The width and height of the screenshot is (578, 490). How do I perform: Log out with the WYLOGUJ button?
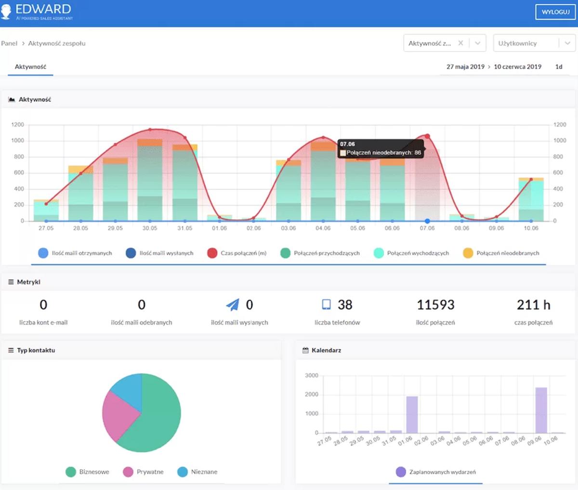point(555,12)
